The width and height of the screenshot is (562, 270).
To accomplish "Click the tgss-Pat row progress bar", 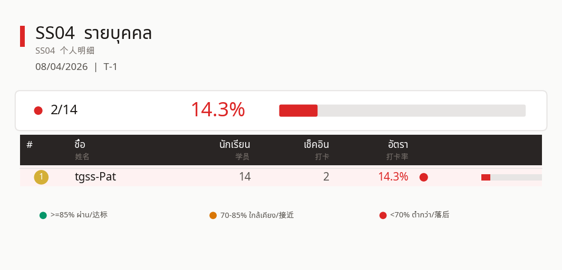I will coord(511,177).
